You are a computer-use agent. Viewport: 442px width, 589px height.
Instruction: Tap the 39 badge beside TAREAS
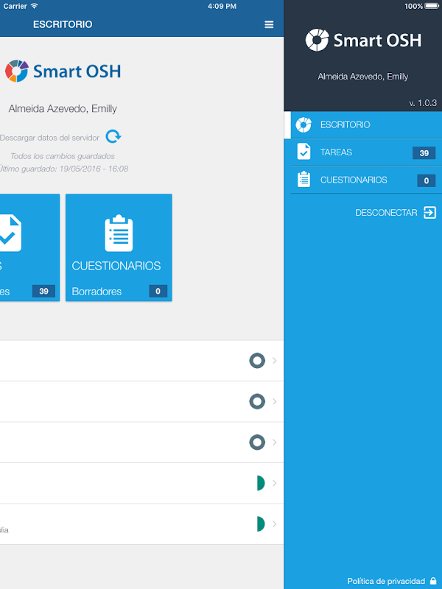tap(424, 153)
